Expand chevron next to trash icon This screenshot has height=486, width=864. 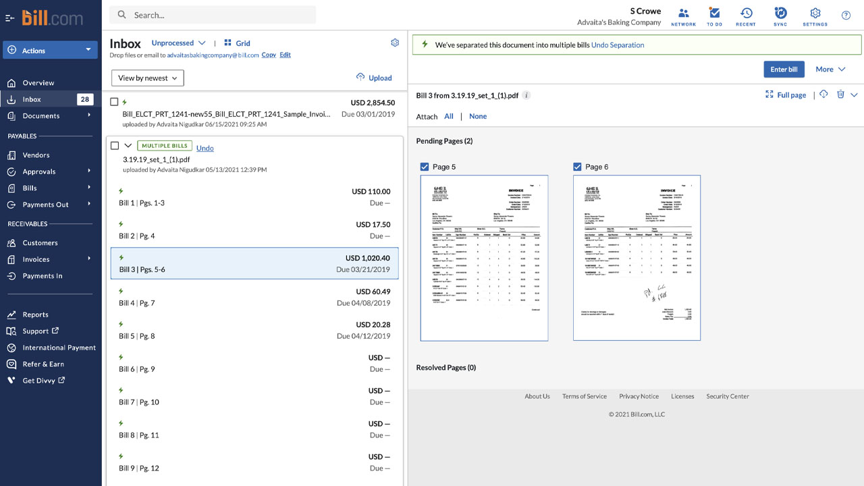(854, 95)
